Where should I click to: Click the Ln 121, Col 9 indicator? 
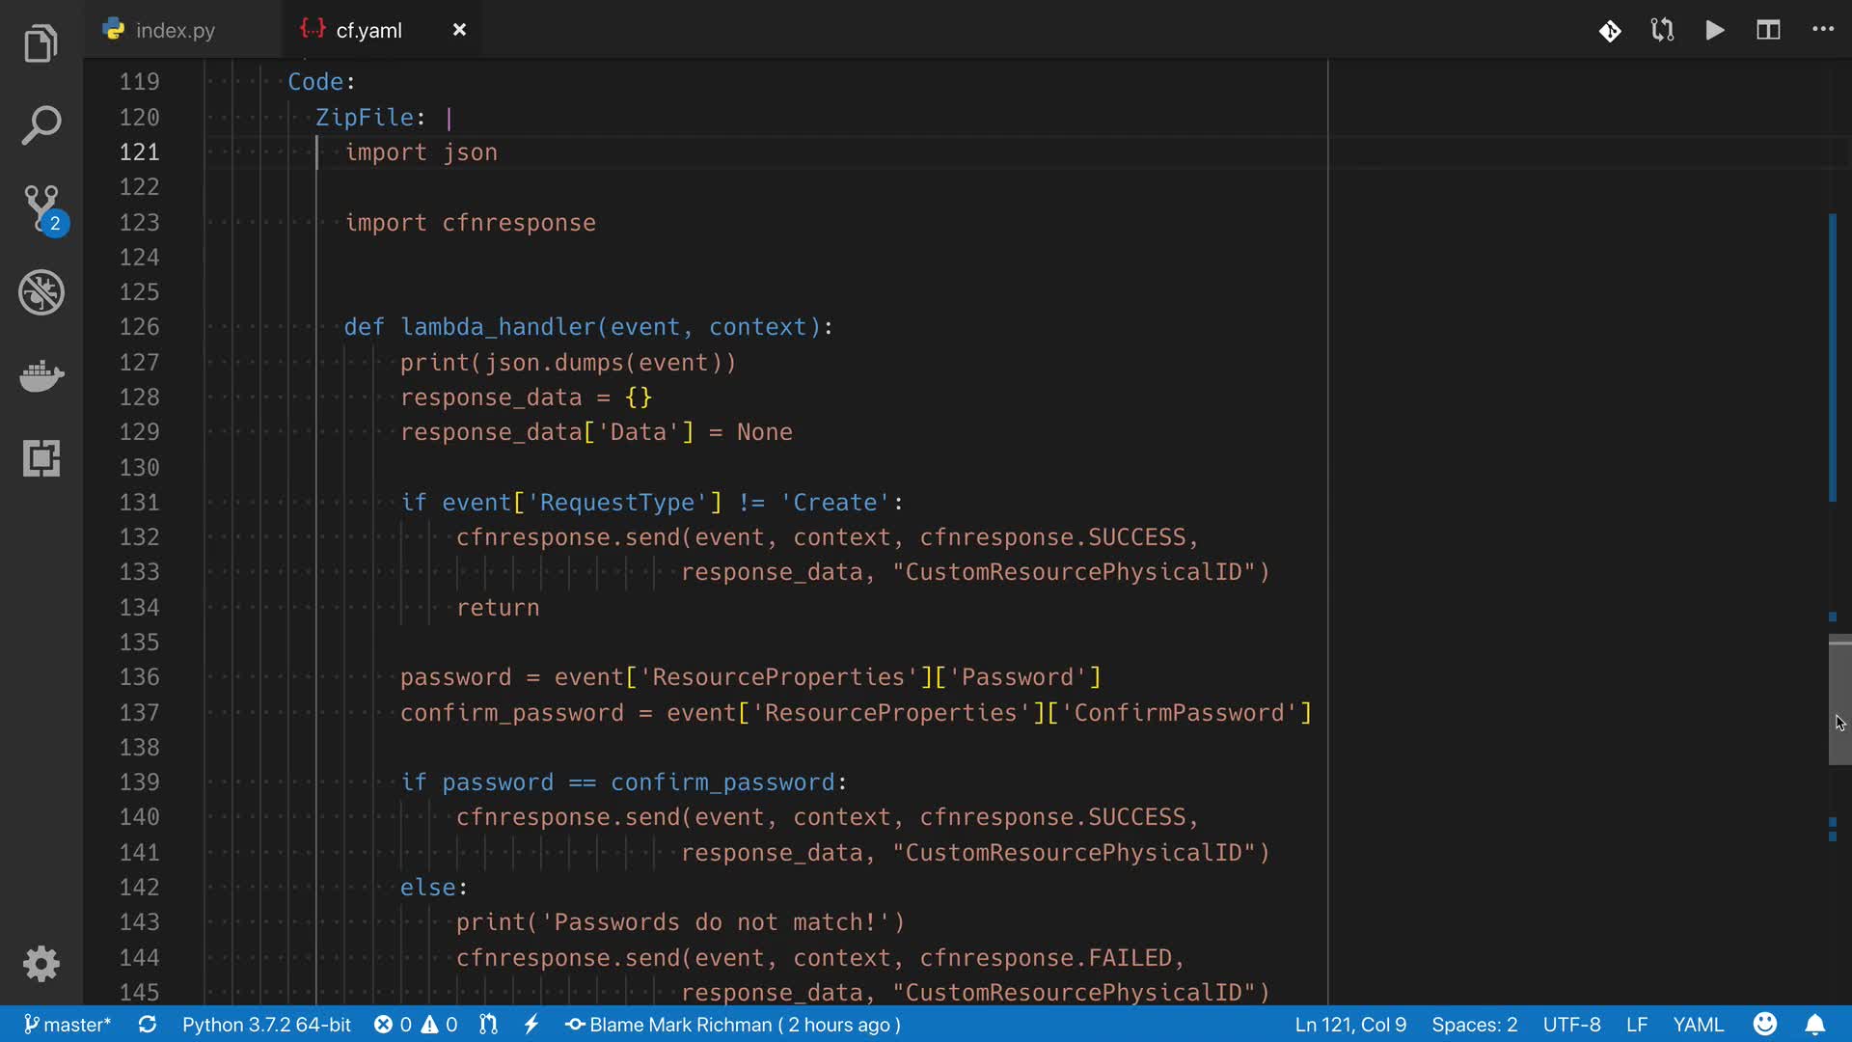[1349, 1025]
